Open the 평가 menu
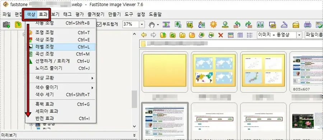Screen dimensions: 323x140 coord(80,15)
